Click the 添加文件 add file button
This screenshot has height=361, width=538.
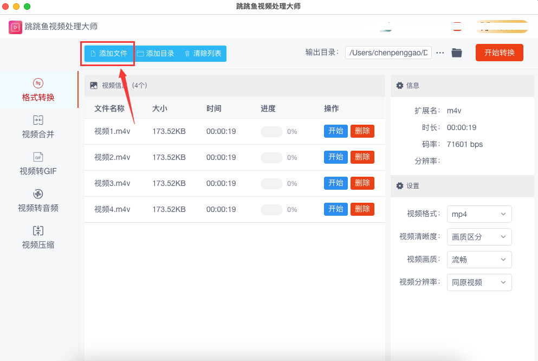pyautogui.click(x=109, y=54)
